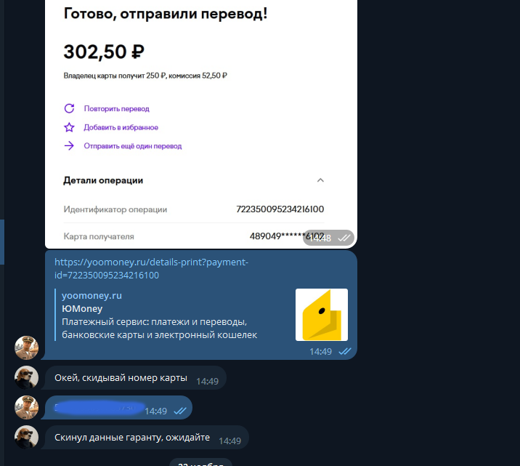Click the Детали операции section header
520x466 pixels.
click(x=103, y=180)
